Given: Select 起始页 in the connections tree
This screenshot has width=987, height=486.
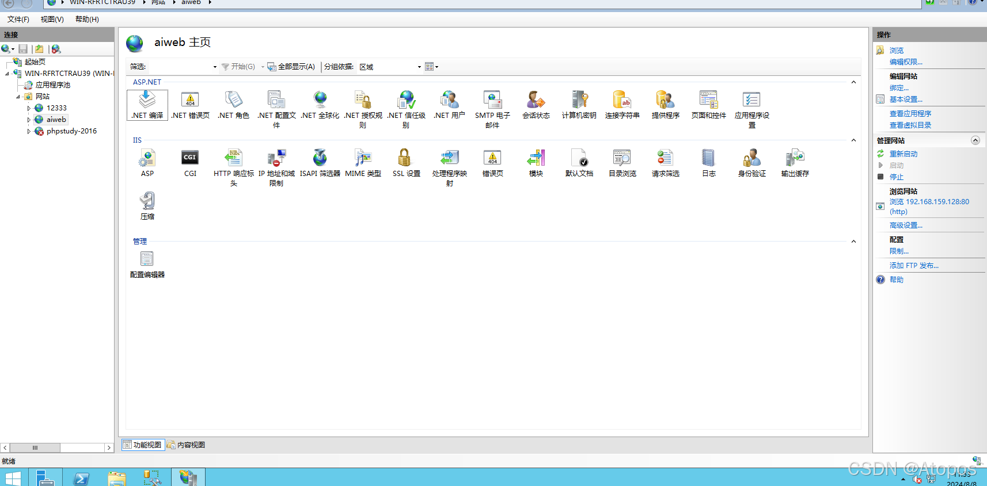Looking at the screenshot, I should [x=35, y=62].
